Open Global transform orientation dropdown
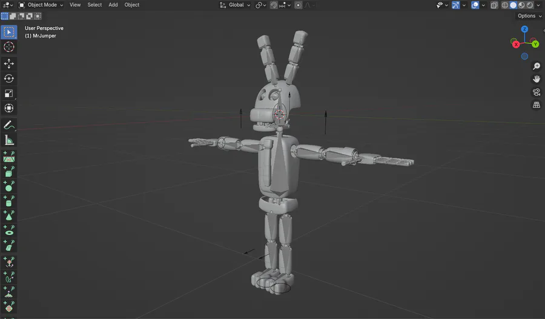The height and width of the screenshot is (319, 545). [x=235, y=5]
